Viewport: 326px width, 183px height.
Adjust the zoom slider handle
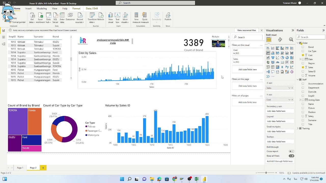(266, 173)
